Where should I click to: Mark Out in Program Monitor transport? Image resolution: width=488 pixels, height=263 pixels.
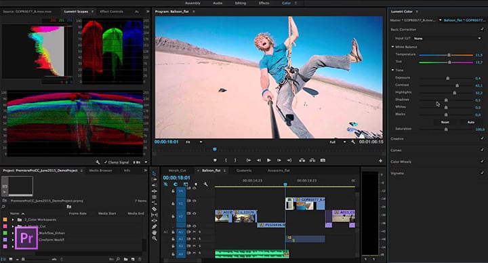pyautogui.click(x=235, y=160)
